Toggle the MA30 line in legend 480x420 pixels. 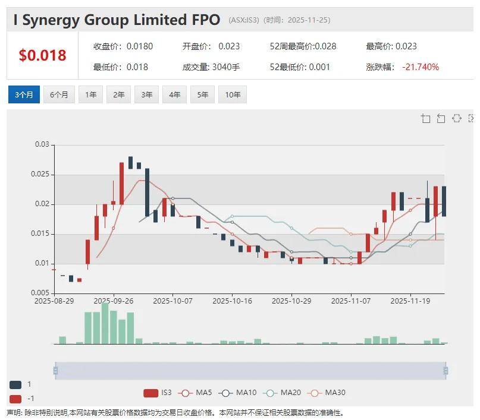[x=327, y=393]
